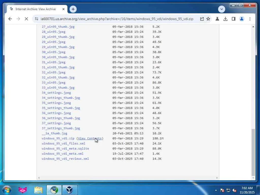This screenshot has height=195, width=260.
Task: Open the Windows Start menu
Action: [7, 190]
